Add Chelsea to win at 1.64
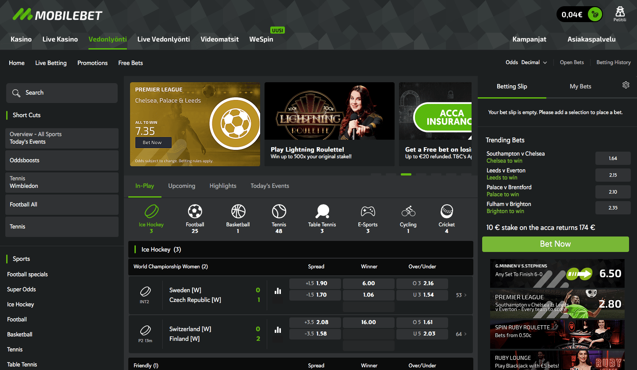 click(612, 158)
